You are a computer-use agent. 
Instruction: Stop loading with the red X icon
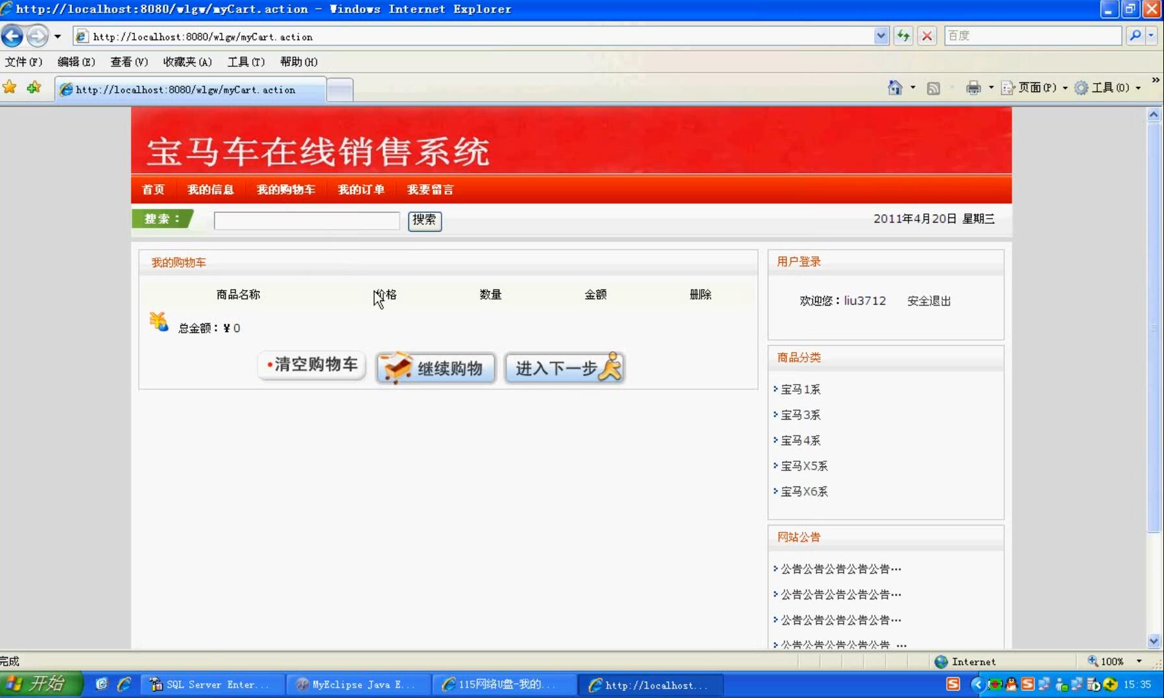pyautogui.click(x=927, y=36)
